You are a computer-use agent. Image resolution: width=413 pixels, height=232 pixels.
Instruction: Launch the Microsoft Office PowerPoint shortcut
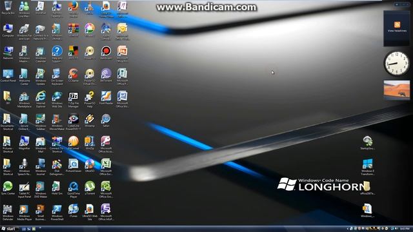click(122, 54)
